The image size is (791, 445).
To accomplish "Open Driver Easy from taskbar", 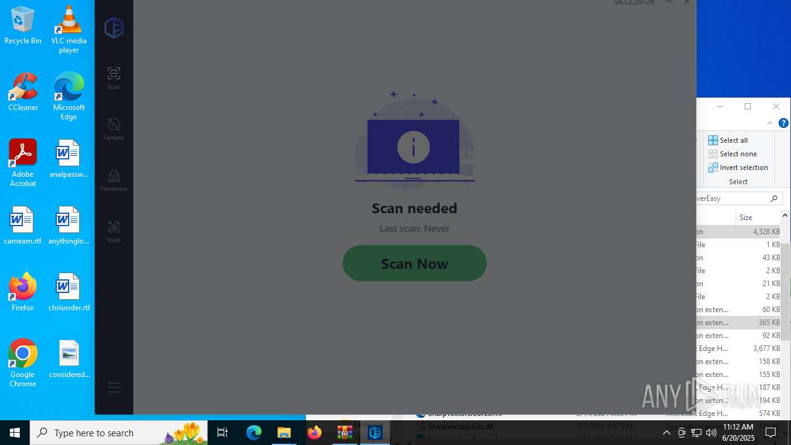I will 375,433.
